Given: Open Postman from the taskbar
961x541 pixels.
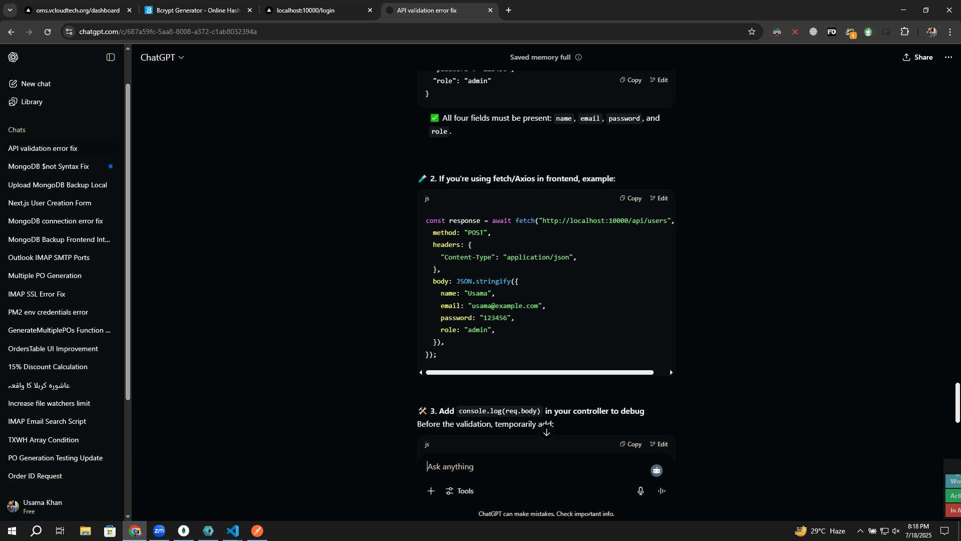Looking at the screenshot, I should (x=257, y=531).
